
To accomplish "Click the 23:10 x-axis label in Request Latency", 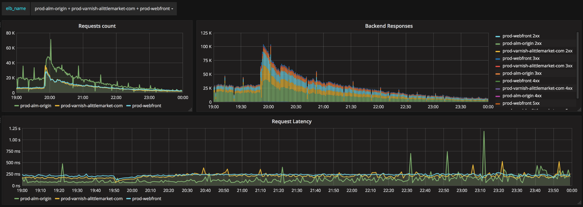I will 480,190.
